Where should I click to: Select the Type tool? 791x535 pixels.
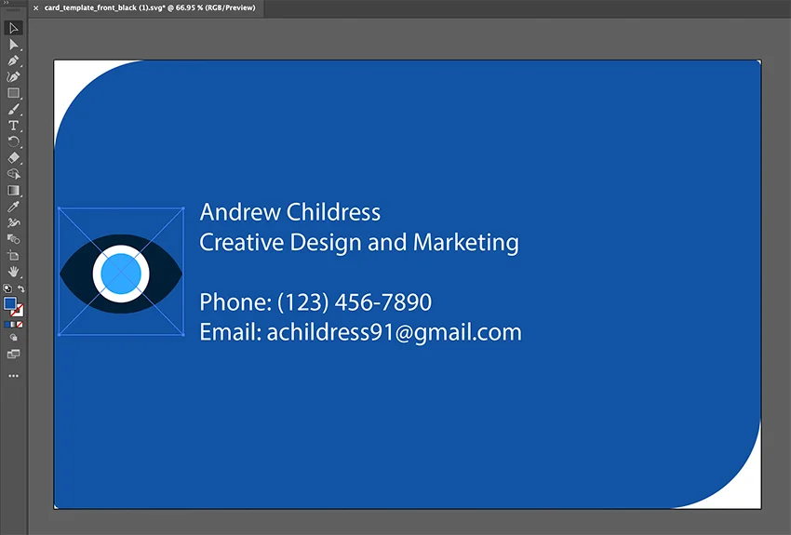click(13, 126)
